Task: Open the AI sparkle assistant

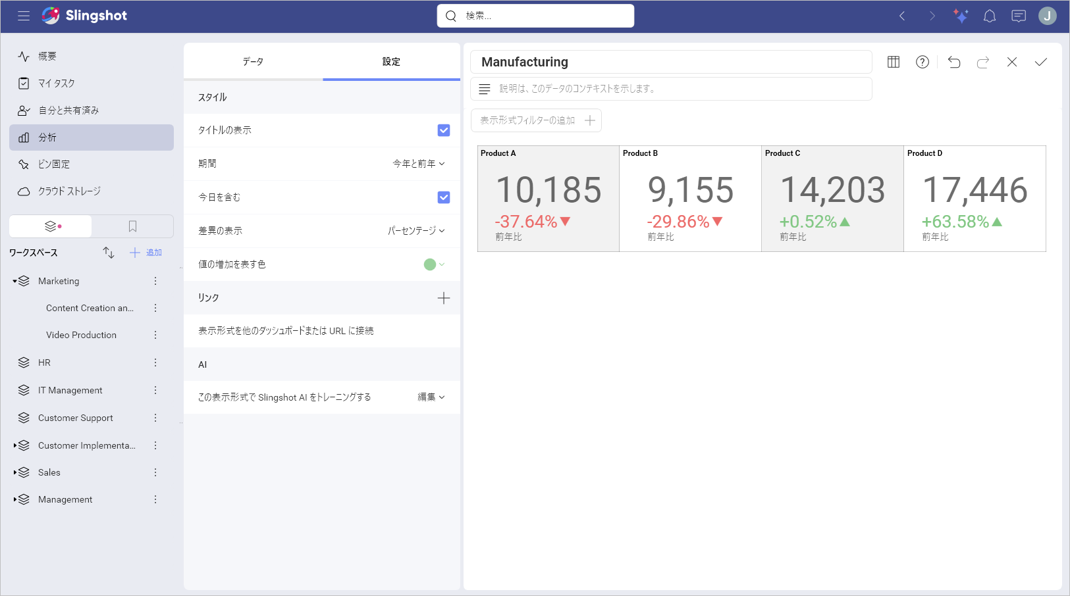Action: click(961, 16)
